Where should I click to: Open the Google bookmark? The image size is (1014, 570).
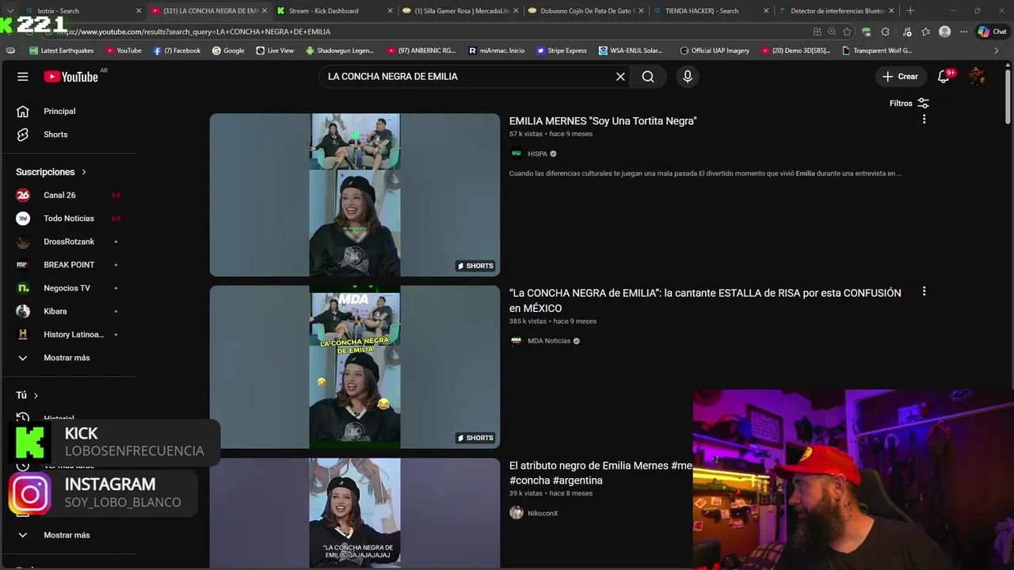[228, 51]
